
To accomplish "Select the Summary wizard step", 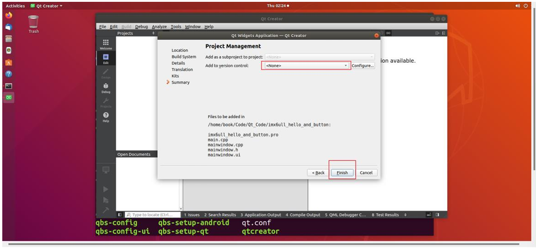I will coord(181,82).
